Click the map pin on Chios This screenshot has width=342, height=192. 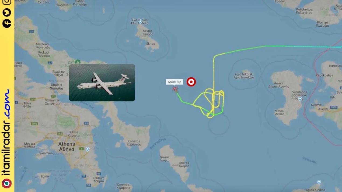[x=300, y=99]
